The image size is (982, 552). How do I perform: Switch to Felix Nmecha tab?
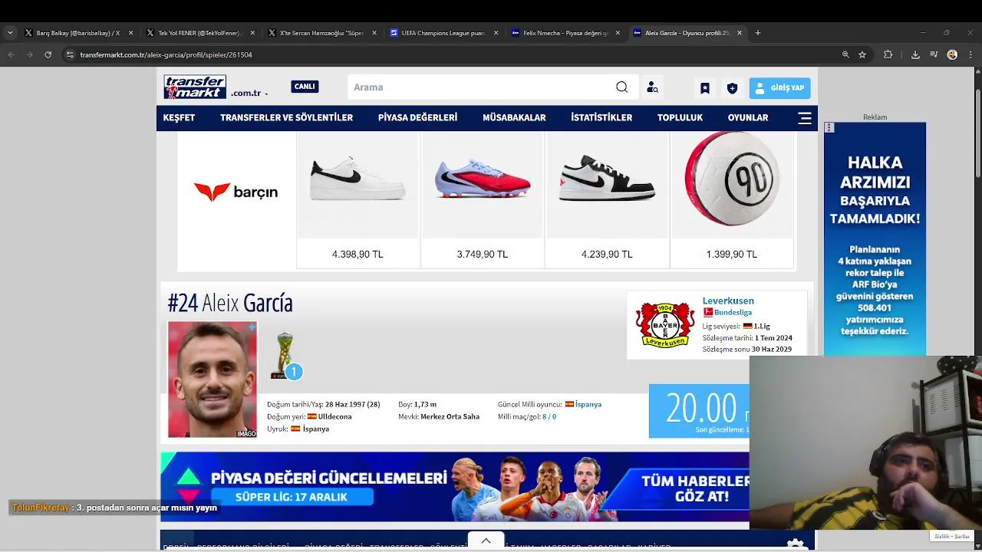tap(564, 33)
